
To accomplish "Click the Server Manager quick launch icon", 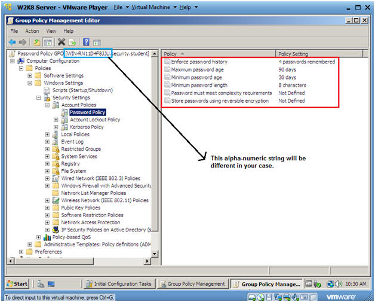I will (x=41, y=284).
